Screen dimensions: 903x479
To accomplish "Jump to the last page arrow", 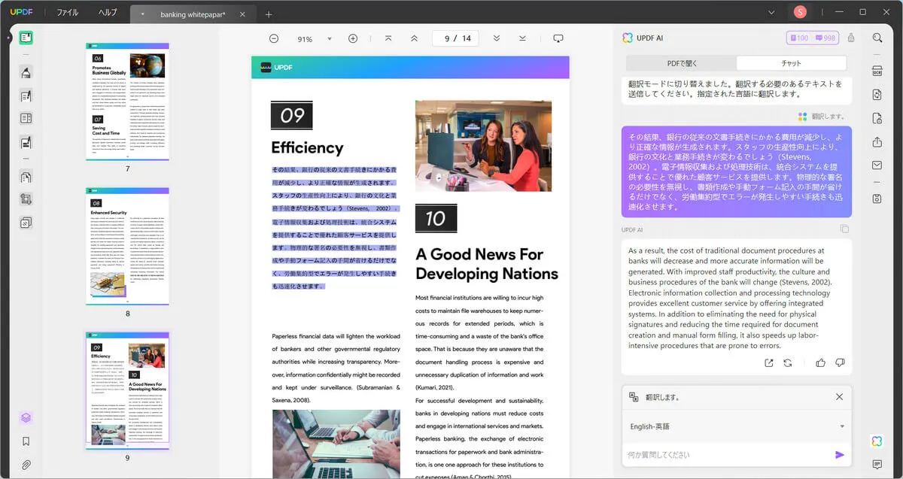I will [522, 38].
